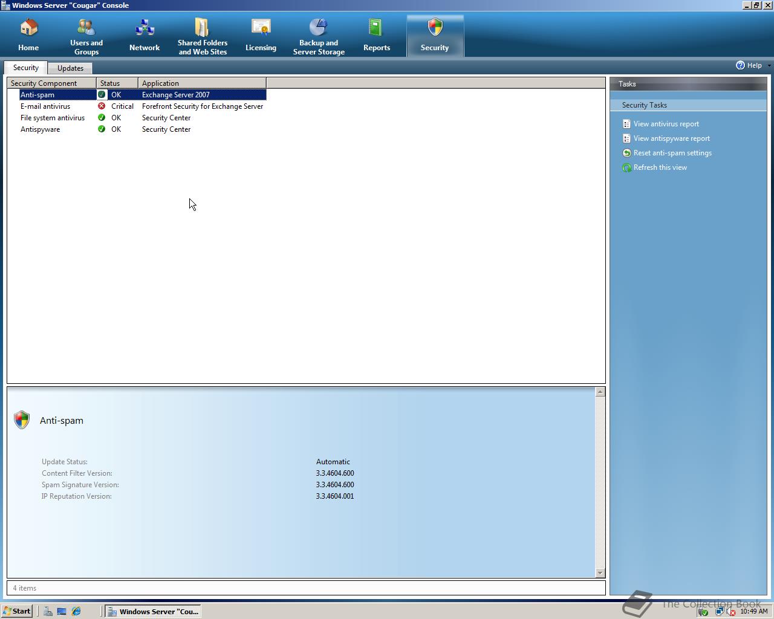
Task: Click the reset anti-spam settings icon
Action: (x=626, y=153)
